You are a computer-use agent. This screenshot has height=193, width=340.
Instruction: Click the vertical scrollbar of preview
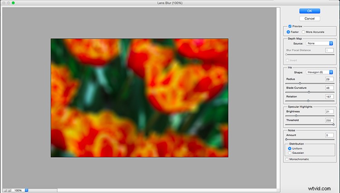tap(278, 98)
